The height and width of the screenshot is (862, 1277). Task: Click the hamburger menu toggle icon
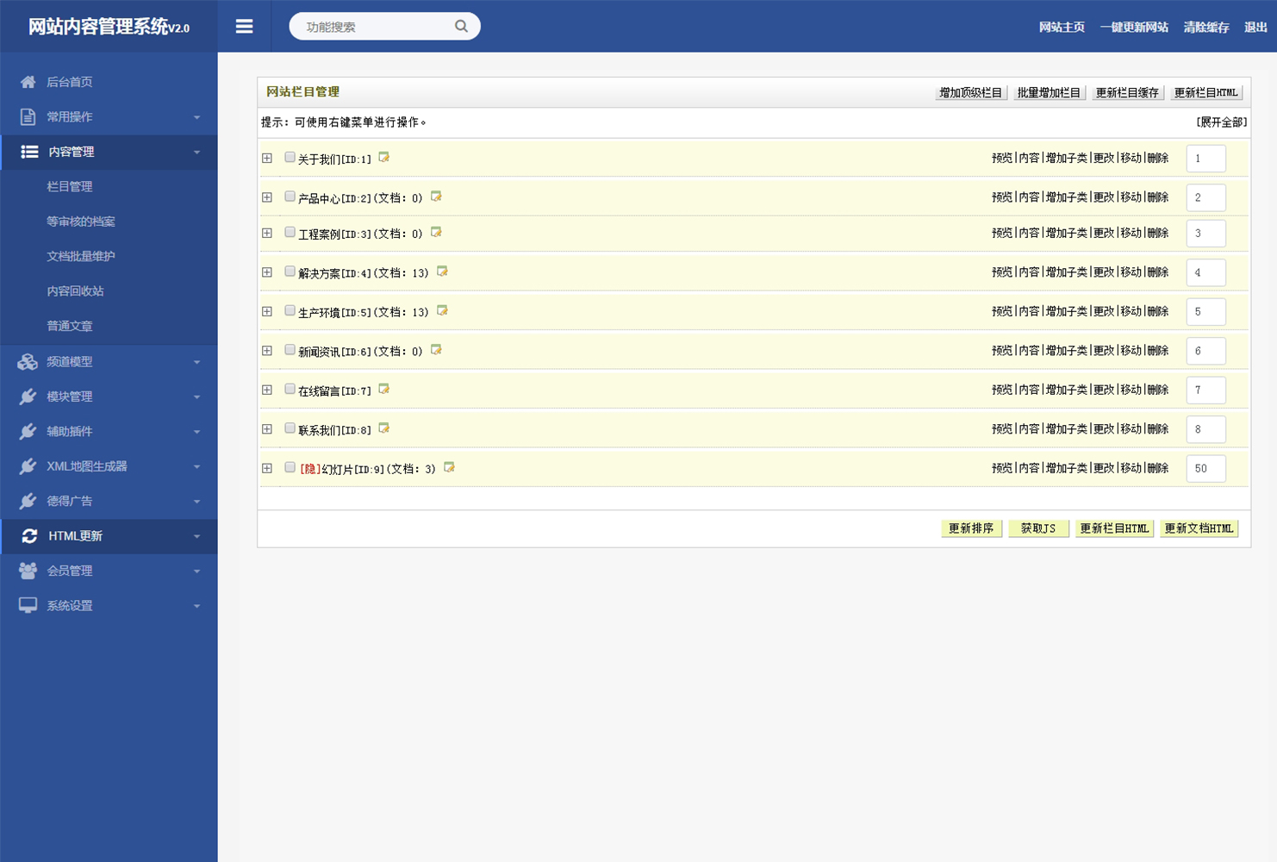tap(244, 27)
